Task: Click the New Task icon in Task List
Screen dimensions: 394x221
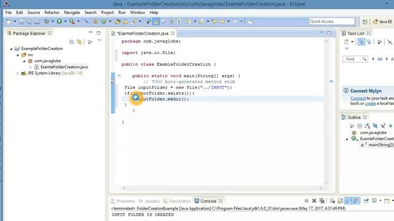Action: (x=347, y=42)
